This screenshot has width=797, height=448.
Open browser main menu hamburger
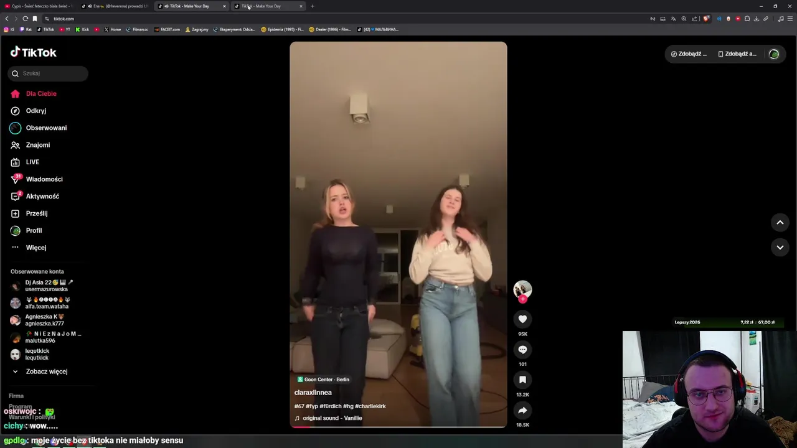pos(790,19)
